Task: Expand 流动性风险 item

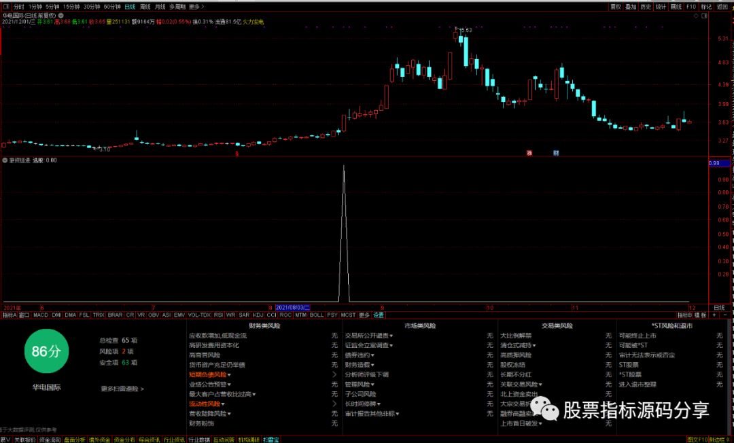Action: coord(207,404)
